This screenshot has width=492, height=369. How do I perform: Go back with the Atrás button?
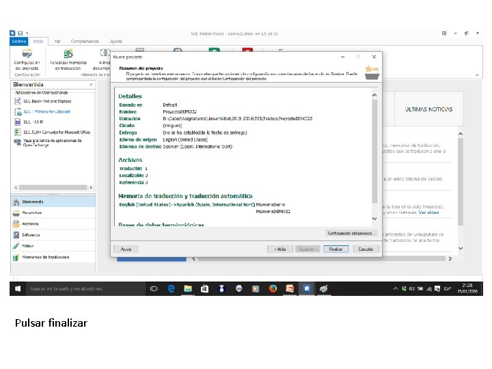(280, 249)
